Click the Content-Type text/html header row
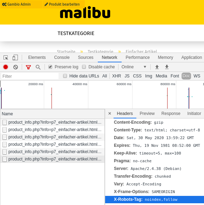This screenshot has height=205, width=204. (157, 130)
